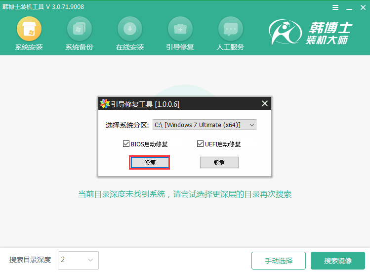Expand the 选择系统分区 dropdown

click(x=204, y=125)
